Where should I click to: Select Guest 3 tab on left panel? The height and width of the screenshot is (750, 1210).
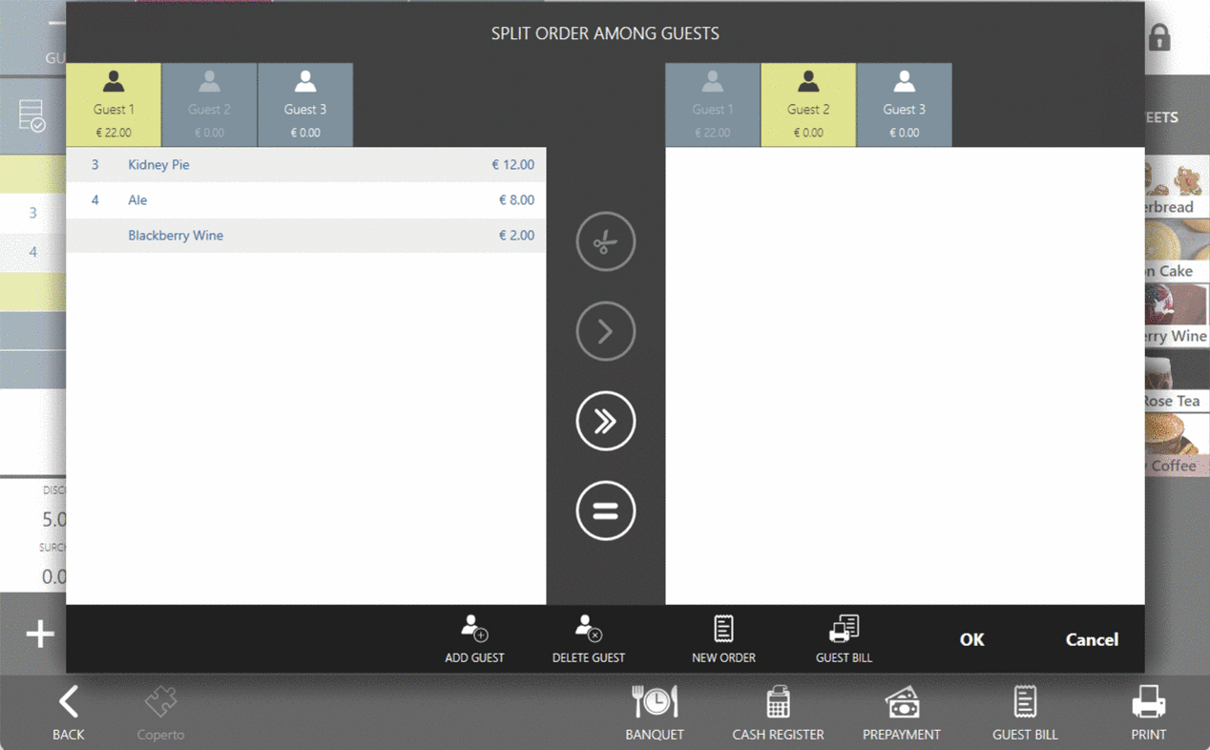tap(304, 106)
